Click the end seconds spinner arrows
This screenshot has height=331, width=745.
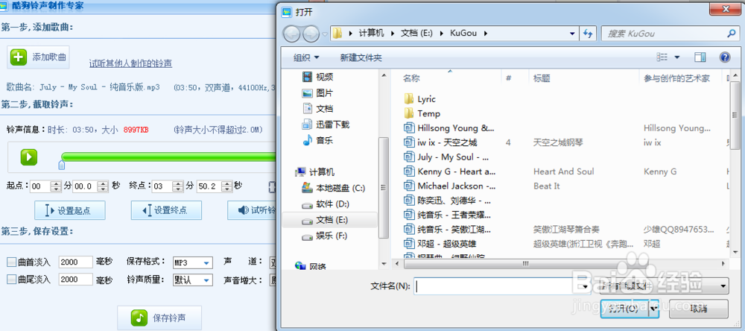point(226,186)
